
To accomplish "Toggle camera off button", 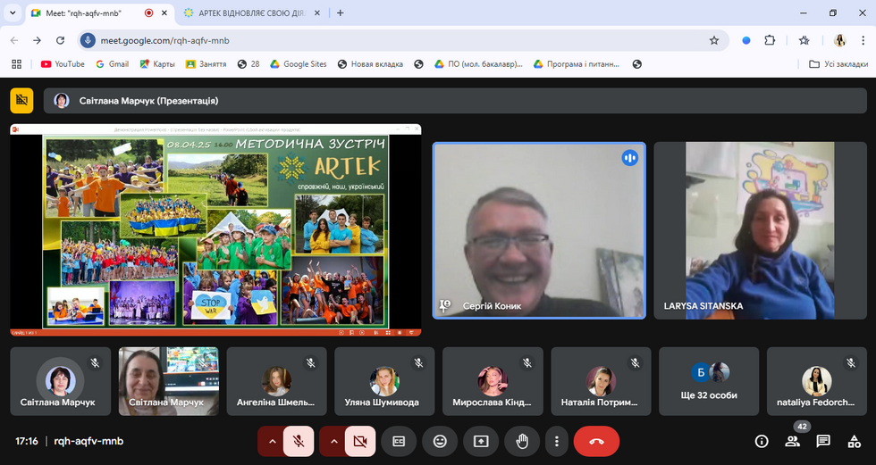I will pos(359,442).
